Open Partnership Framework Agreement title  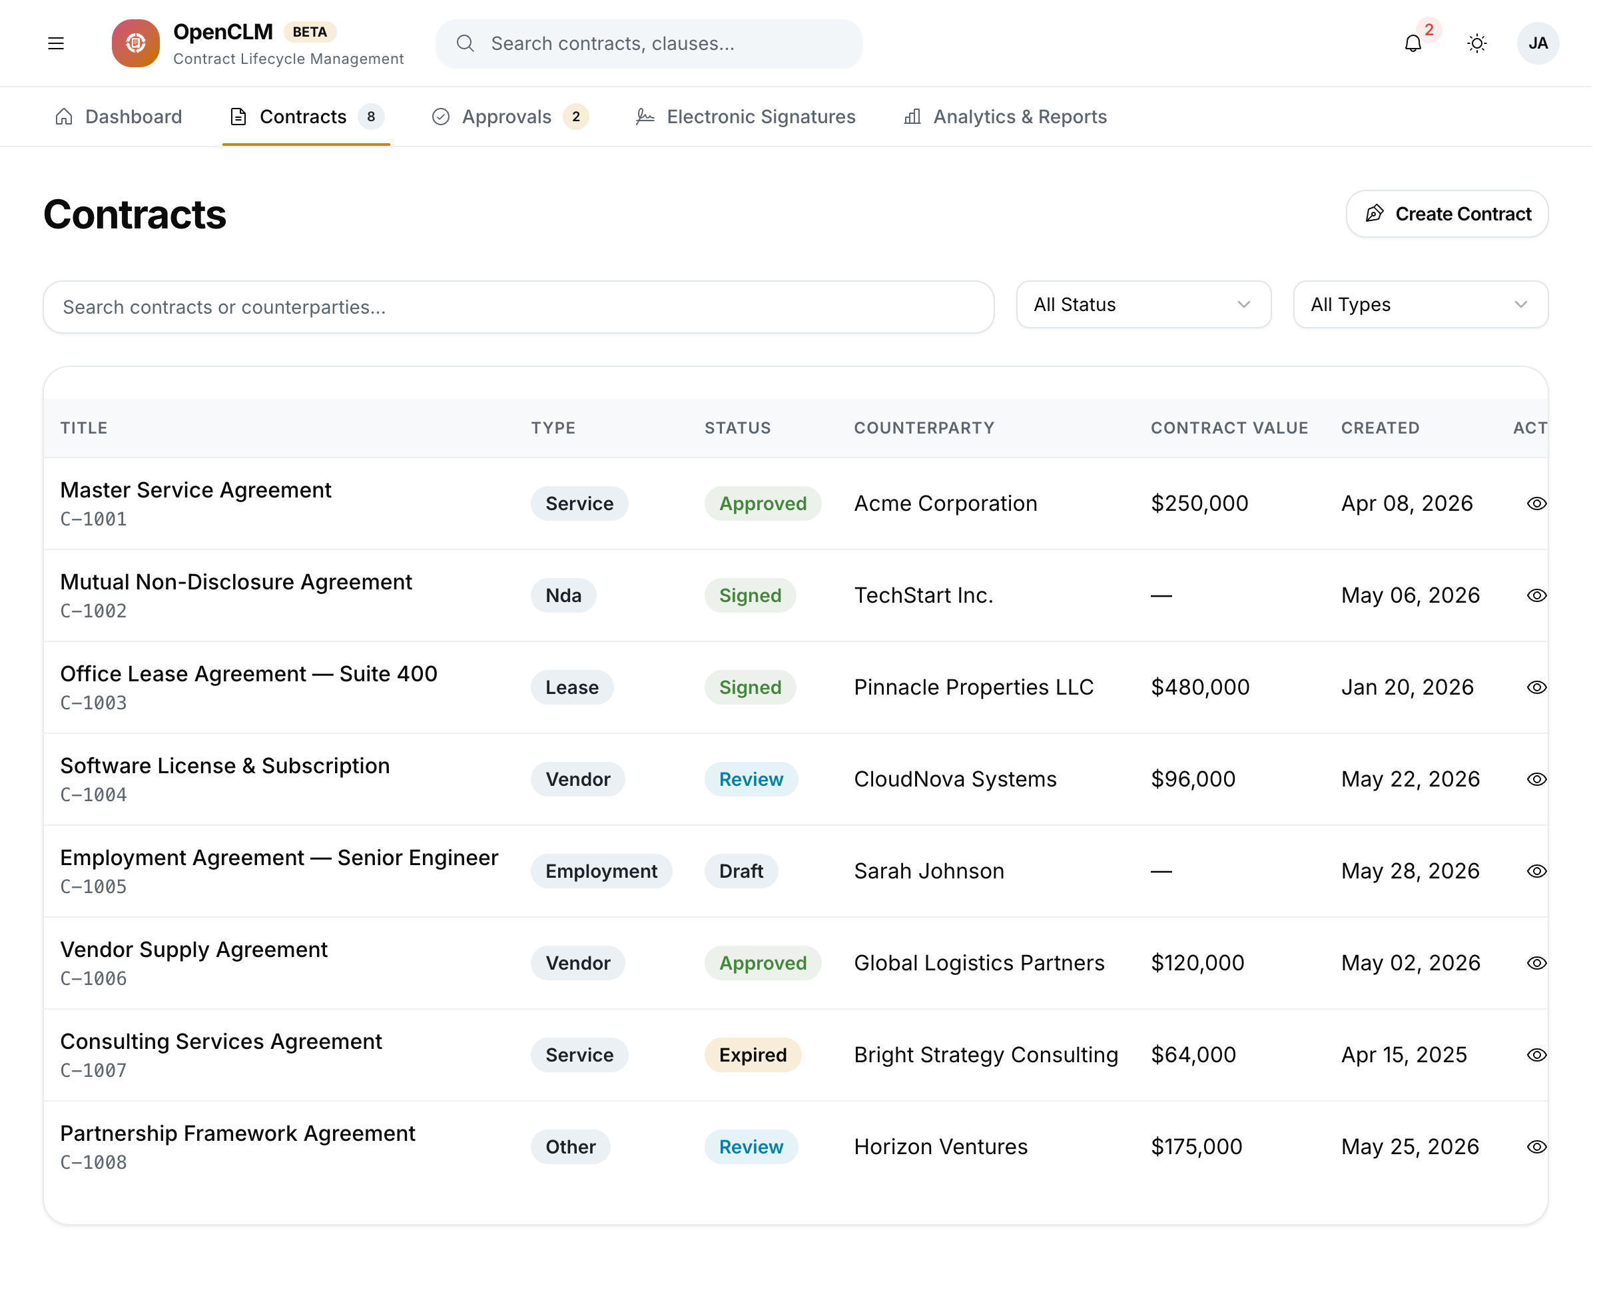237,1134
